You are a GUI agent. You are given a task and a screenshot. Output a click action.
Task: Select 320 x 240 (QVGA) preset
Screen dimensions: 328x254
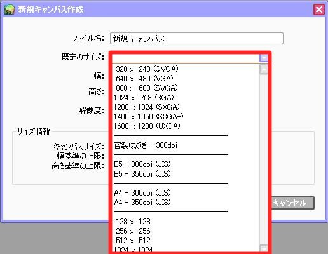[147, 69]
